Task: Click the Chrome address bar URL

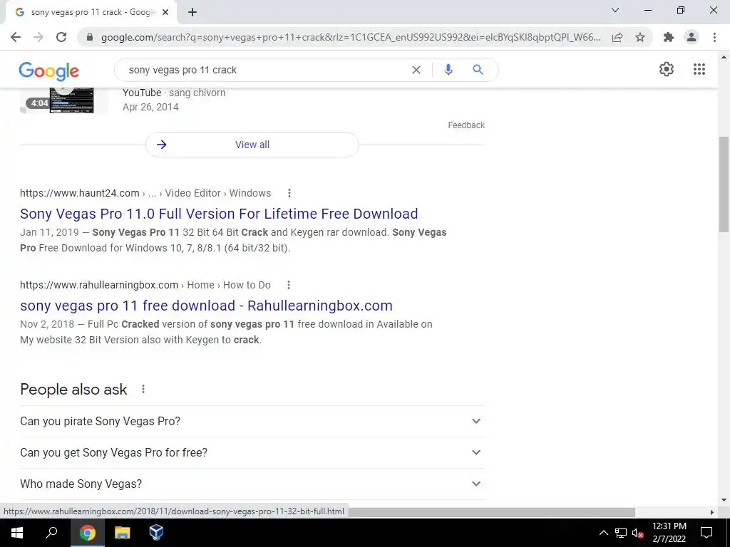Action: [351, 37]
